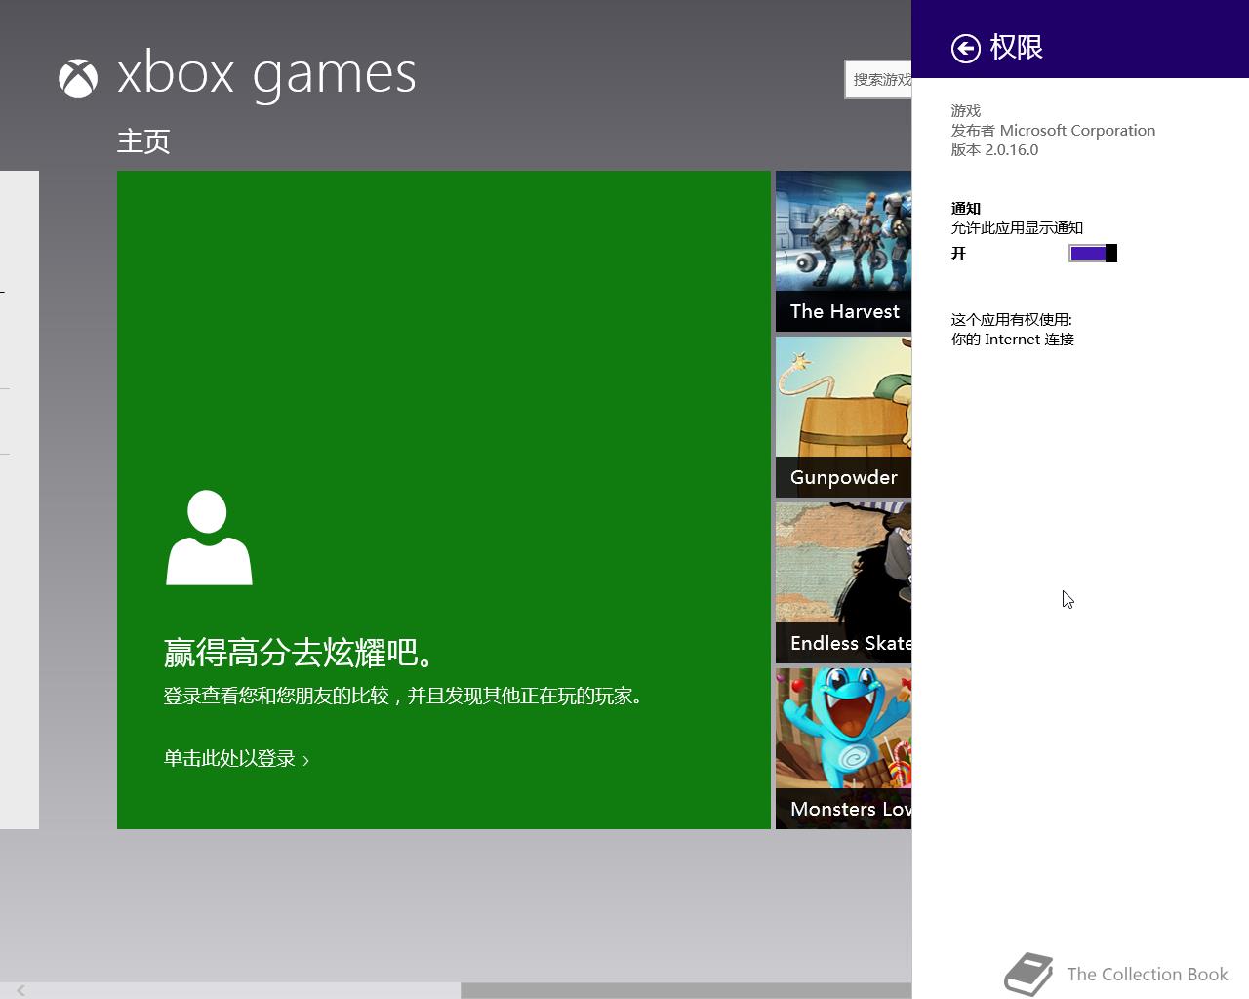Click the 这个应用有权使用 label
1249x999 pixels.
(x=1011, y=320)
